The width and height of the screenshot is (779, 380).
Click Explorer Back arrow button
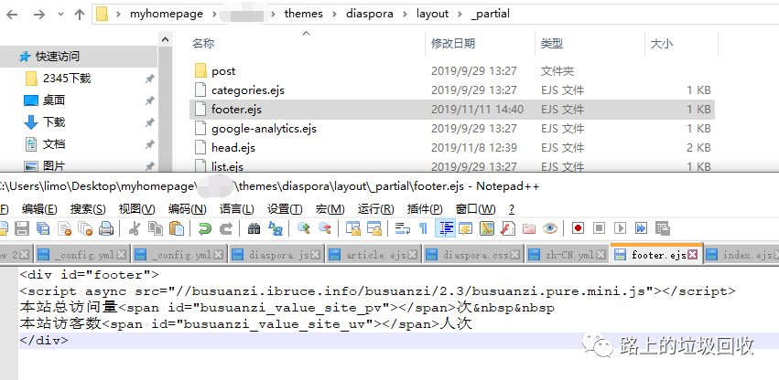11,15
